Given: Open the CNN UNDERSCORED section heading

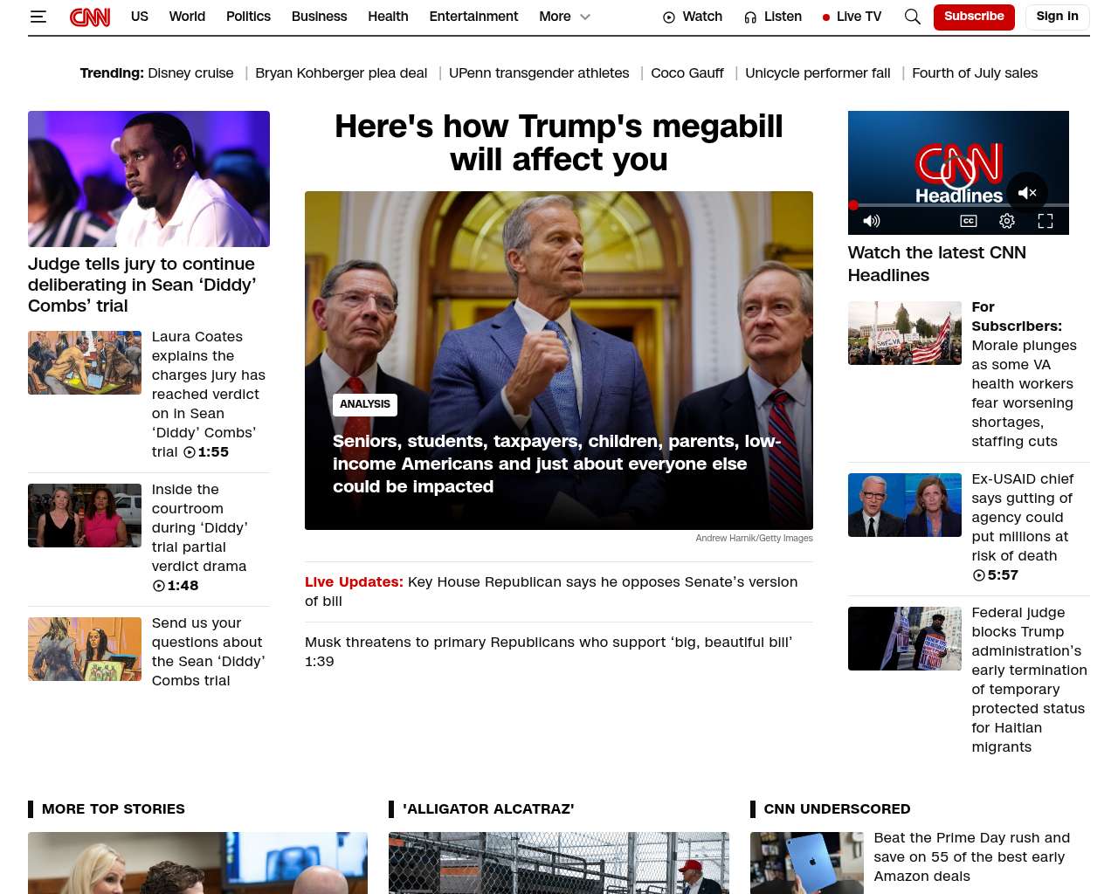Looking at the screenshot, I should point(837,809).
